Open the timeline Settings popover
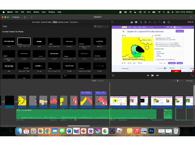Image resolution: width=195 pixels, height=146 pixels. click(x=189, y=81)
